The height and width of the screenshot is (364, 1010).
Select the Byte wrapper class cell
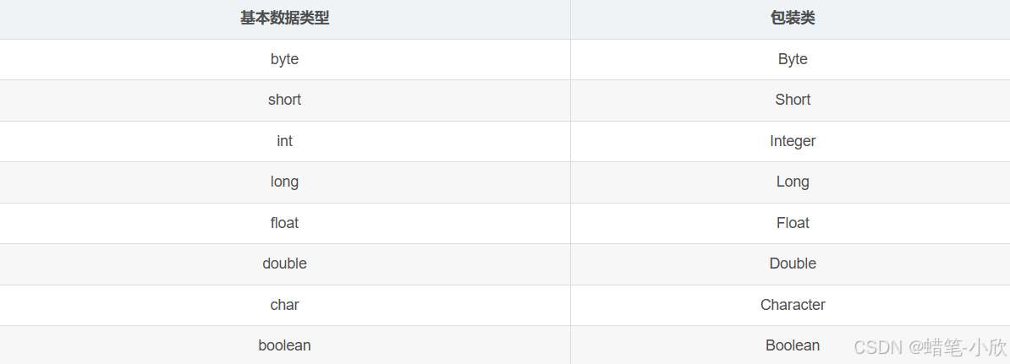click(x=793, y=59)
